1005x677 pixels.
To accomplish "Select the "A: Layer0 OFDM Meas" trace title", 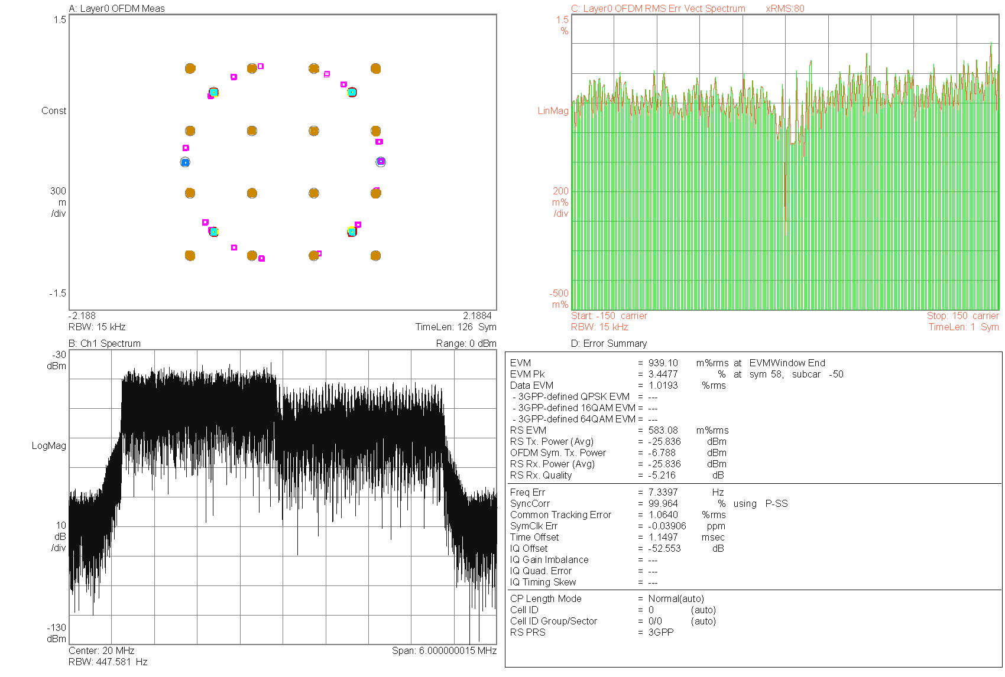I will (116, 8).
